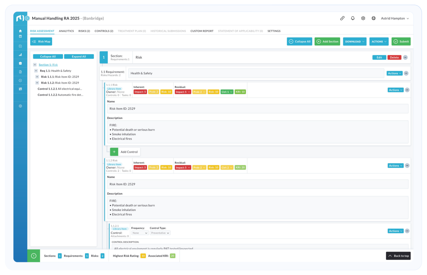427x275 pixels.
Task: Open the Section 1: Risk link
Action: click(48, 65)
